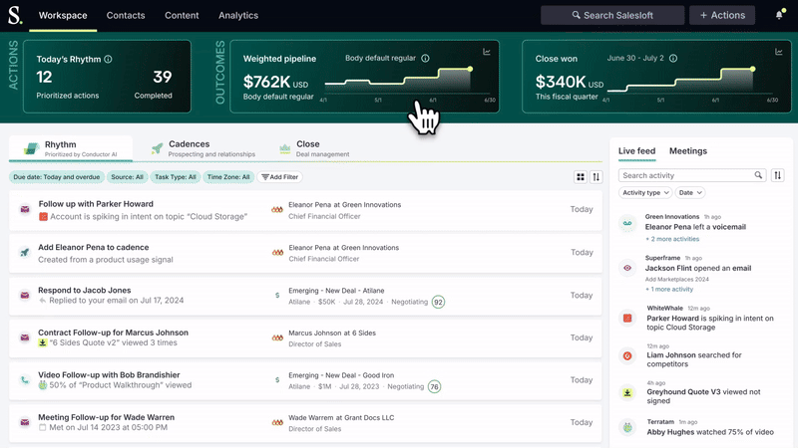This screenshot has width=798, height=448.
Task: Click magnifier icon in Search activity field
Action: 758,175
